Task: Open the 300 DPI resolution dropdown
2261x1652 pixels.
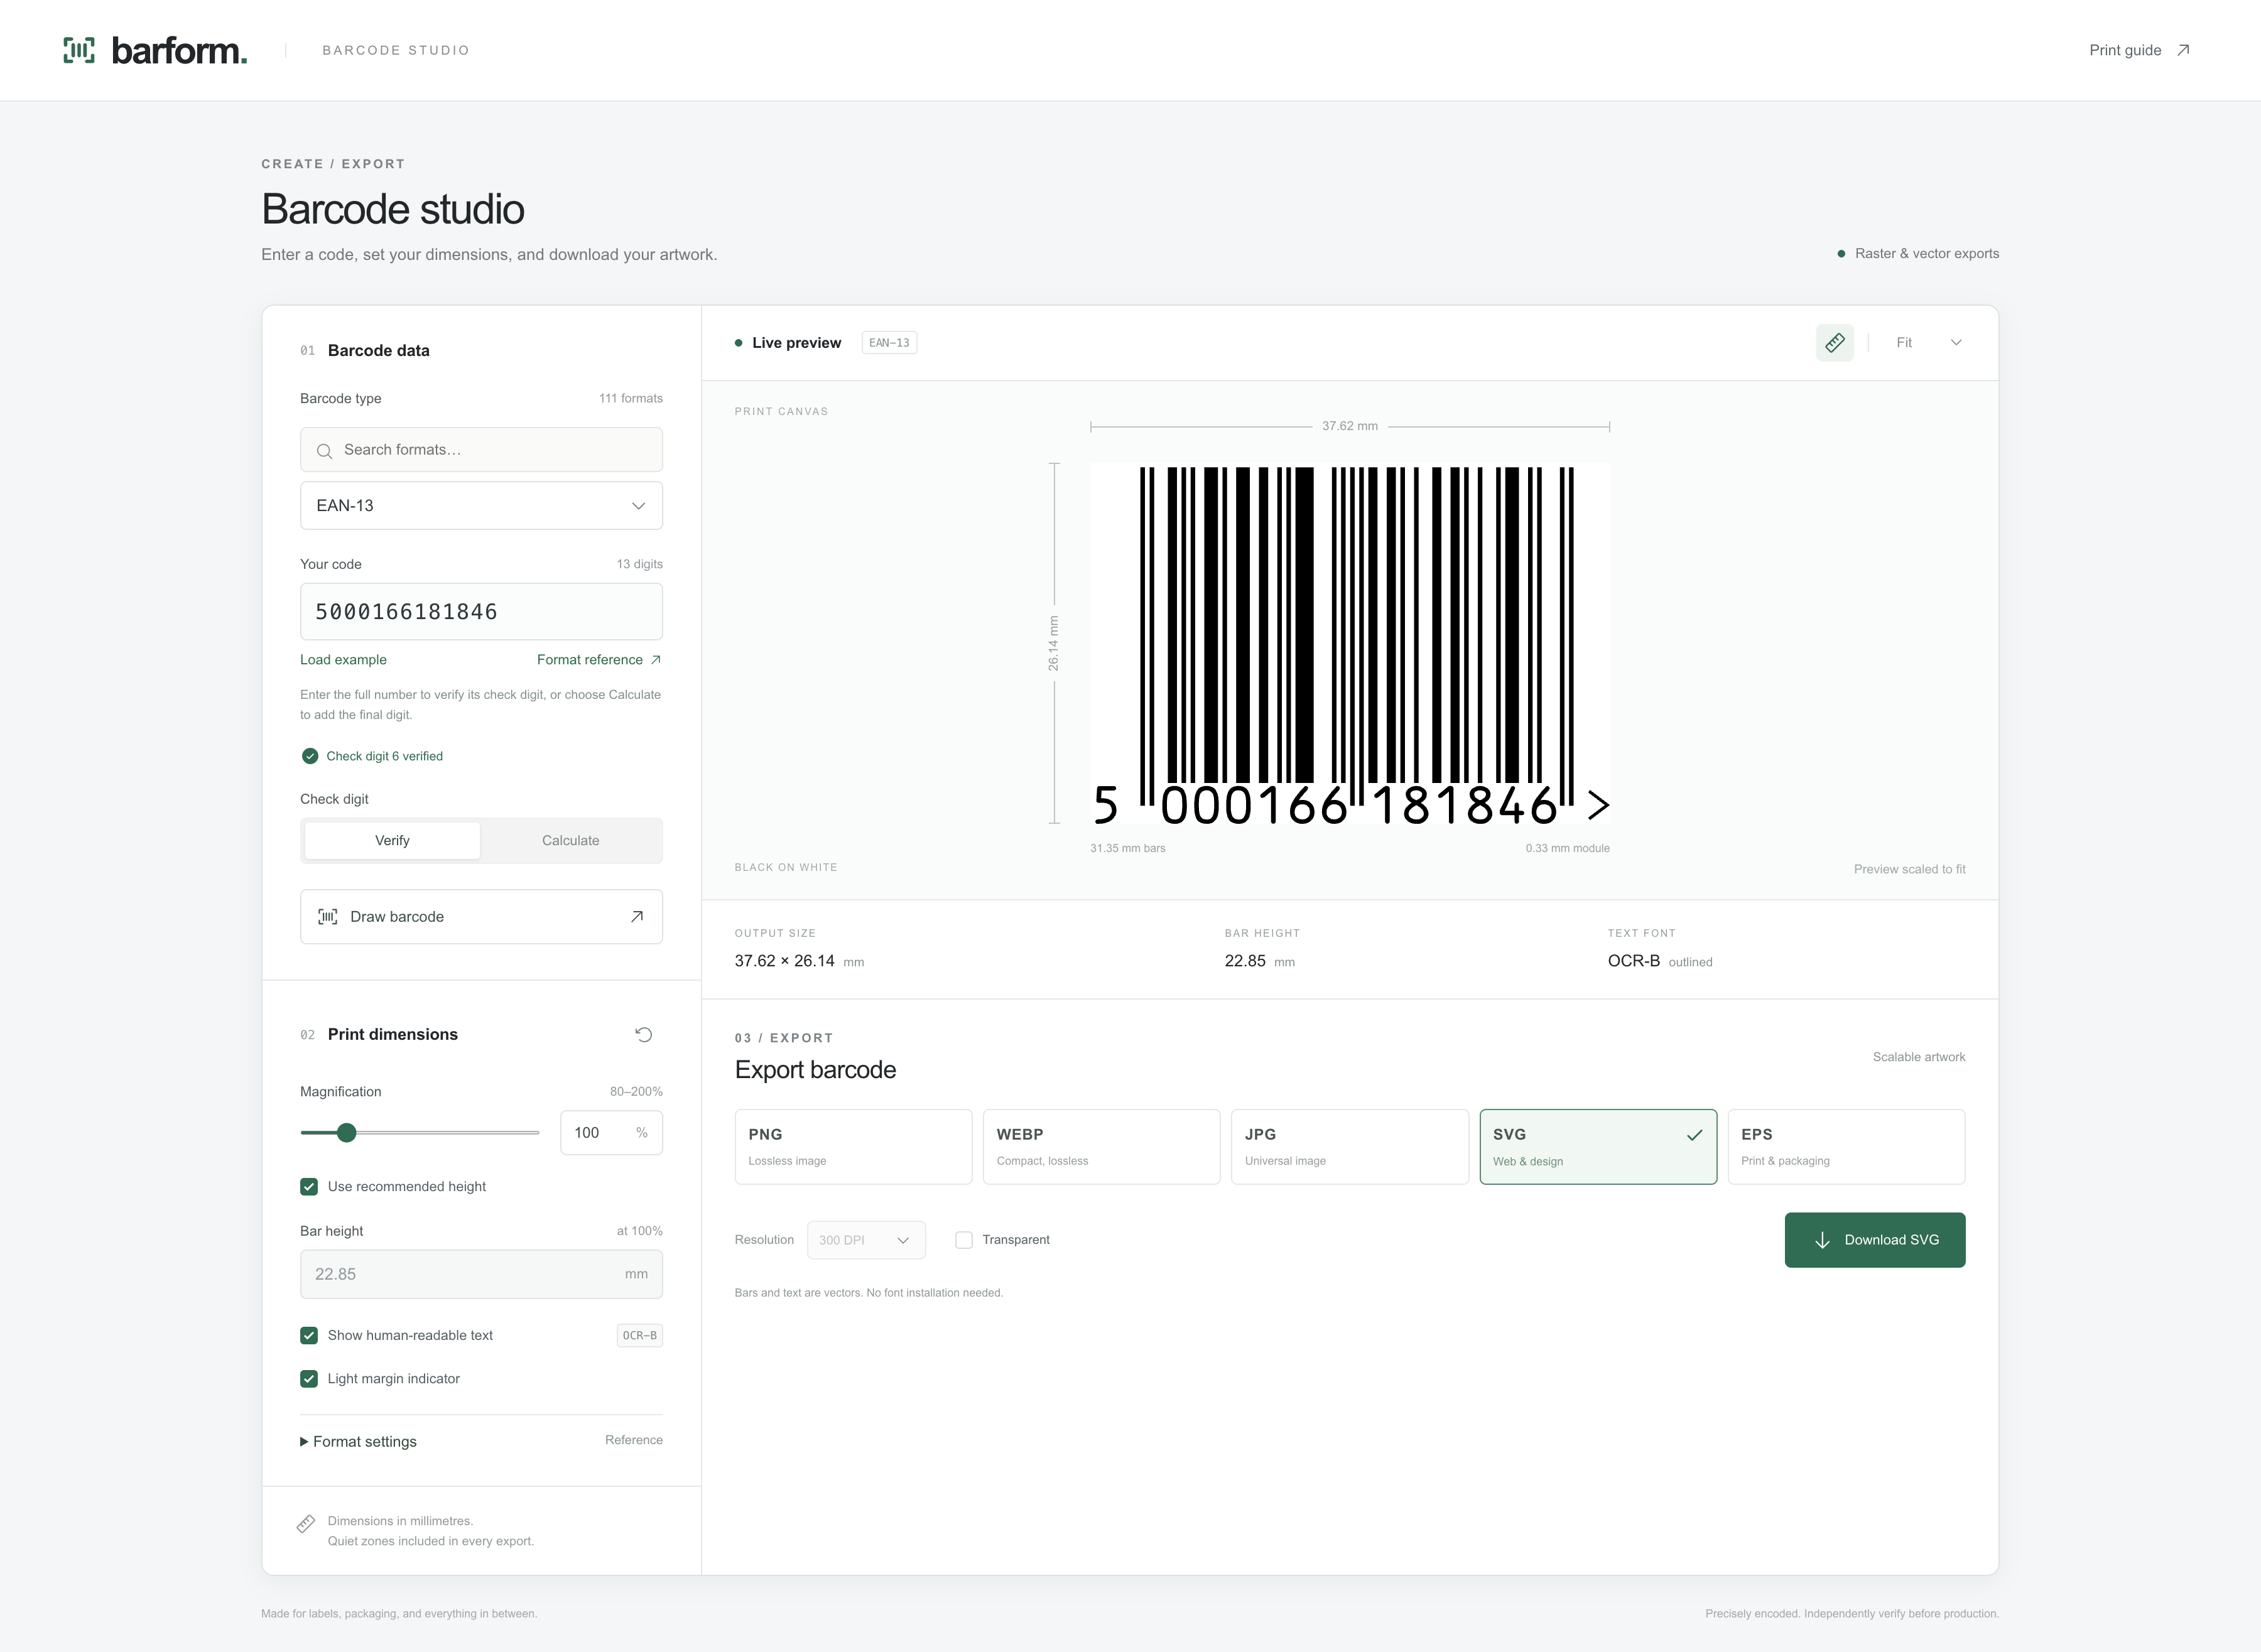Action: [866, 1240]
